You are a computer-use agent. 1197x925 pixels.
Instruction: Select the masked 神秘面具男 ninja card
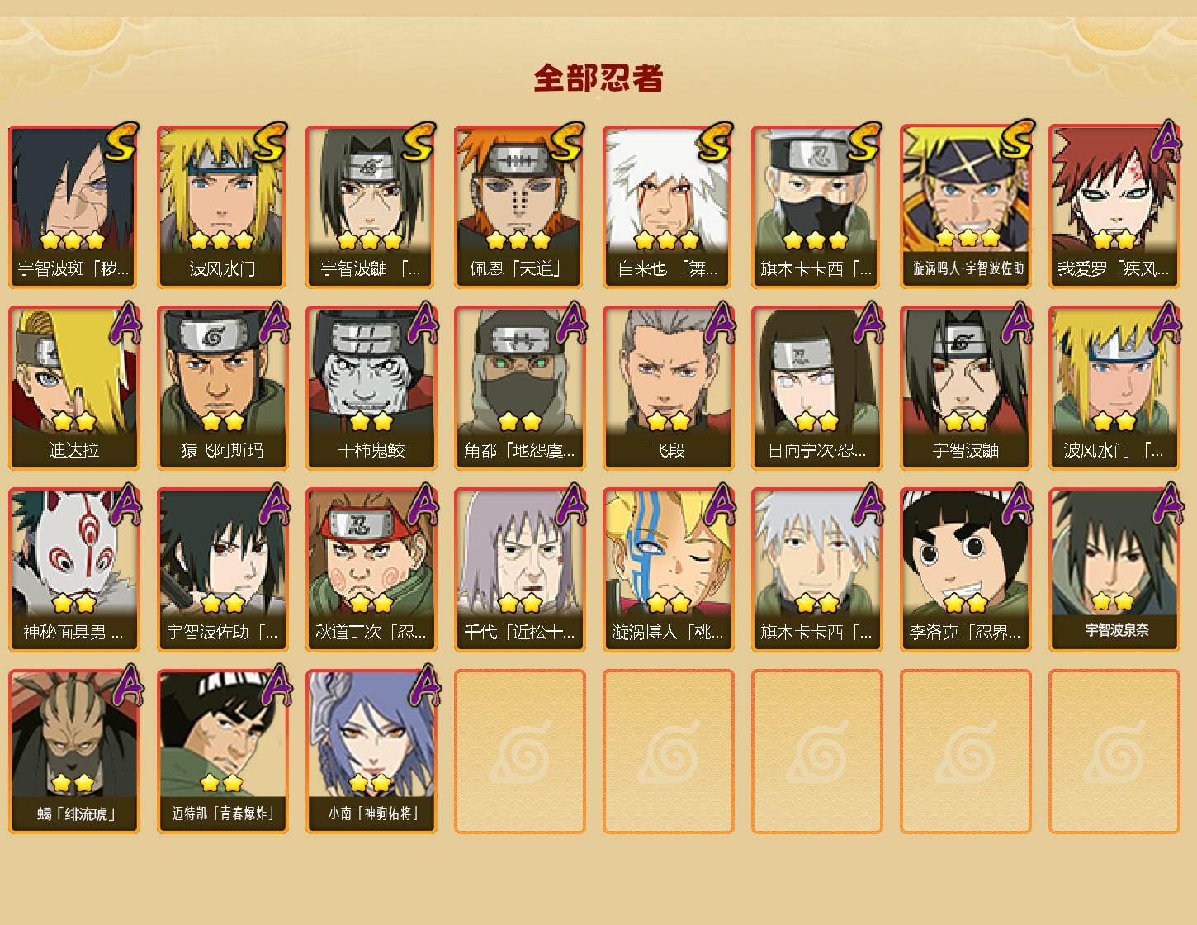pos(74,571)
